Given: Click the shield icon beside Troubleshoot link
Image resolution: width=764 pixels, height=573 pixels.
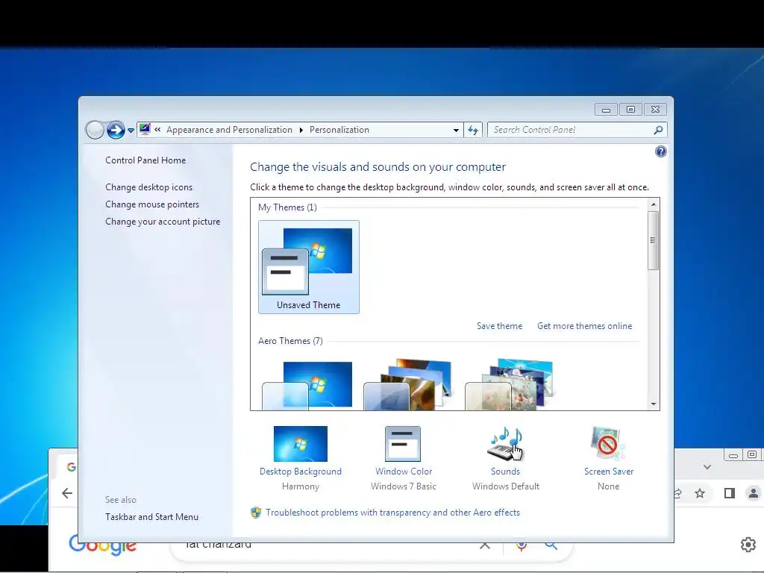Looking at the screenshot, I should (256, 513).
